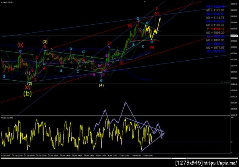Open the dropdown arrow beside XAUUSD,H1 title
This screenshot has width=239, height=167.
2,2
